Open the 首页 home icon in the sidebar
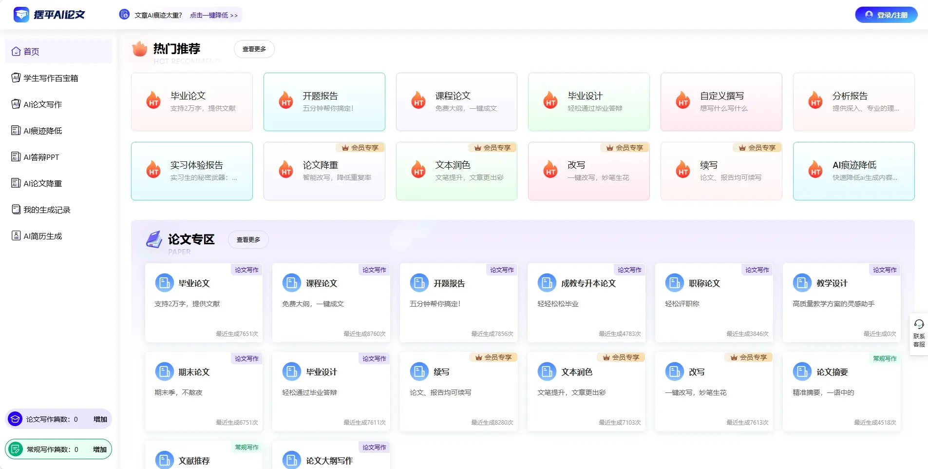Image resolution: width=928 pixels, height=469 pixels. click(x=16, y=51)
